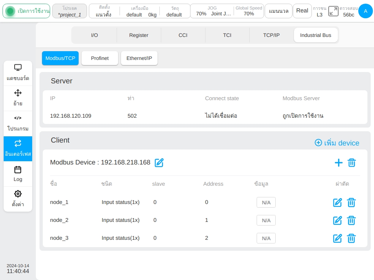374x280 pixels.
Task: Click the node_3 name cell
Action: (59, 238)
